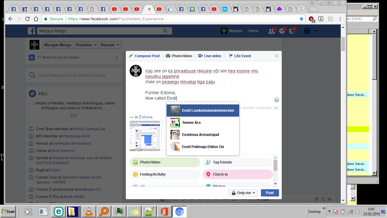Bookmark page with the blue star
The height and width of the screenshot is (218, 387).
coord(301,19)
